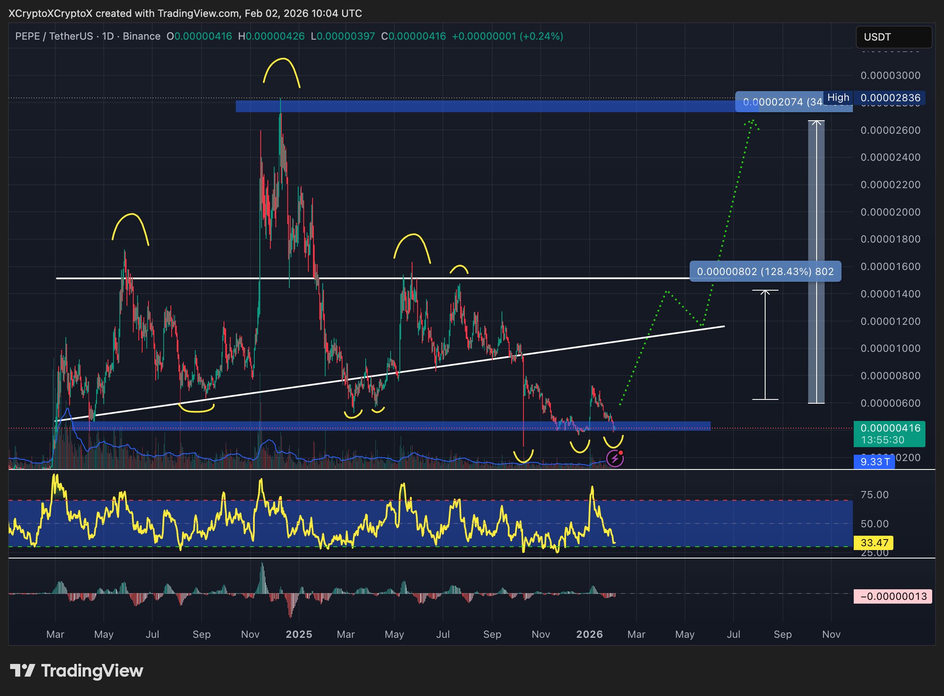Click the TradingView logo at bottom left
Image resolution: width=944 pixels, height=696 pixels.
[76, 671]
